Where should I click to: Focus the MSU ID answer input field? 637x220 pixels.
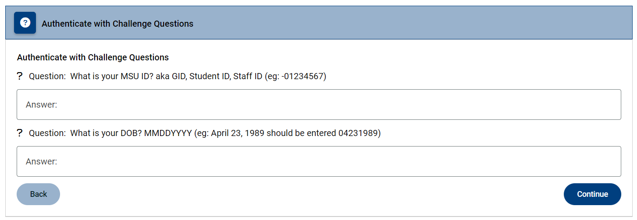(319, 105)
